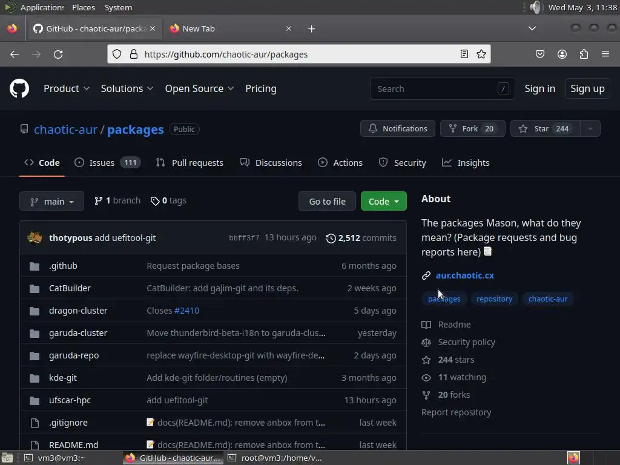
Task: Click the URL address bar
Action: click(299, 54)
